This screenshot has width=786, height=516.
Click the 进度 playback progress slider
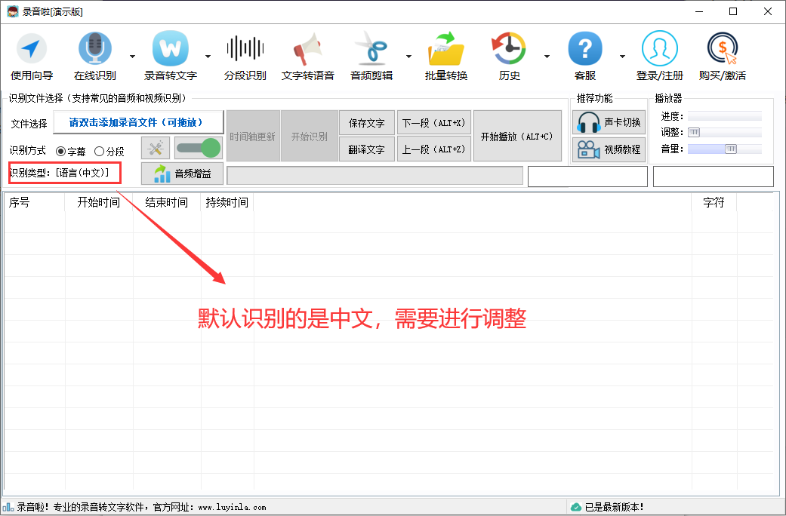[725, 117]
